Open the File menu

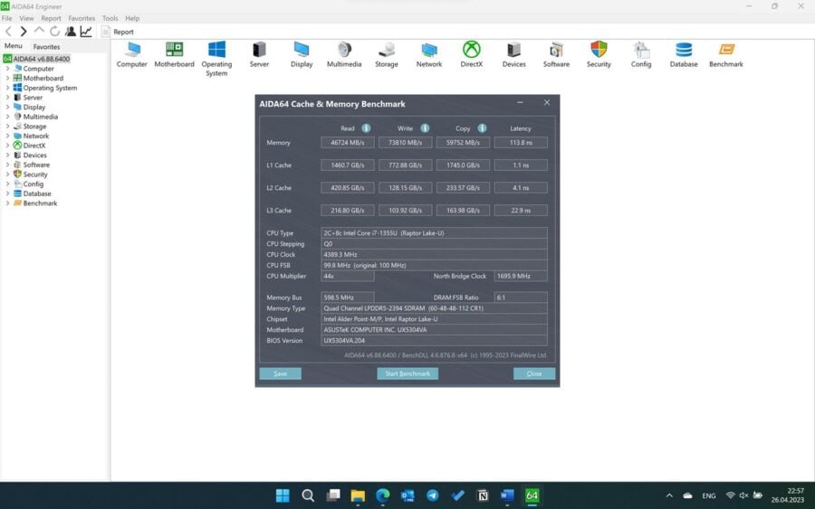coord(6,18)
